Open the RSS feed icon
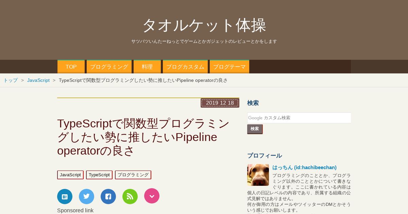408x214 pixels. click(130, 196)
